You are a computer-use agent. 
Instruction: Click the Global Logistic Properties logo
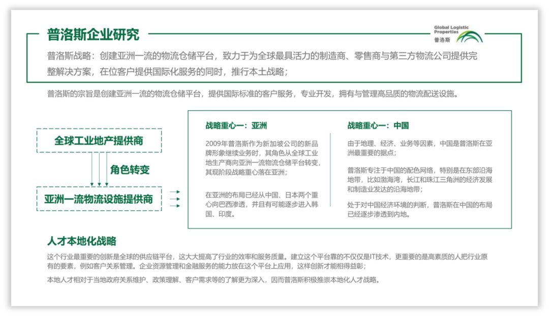[459, 34]
